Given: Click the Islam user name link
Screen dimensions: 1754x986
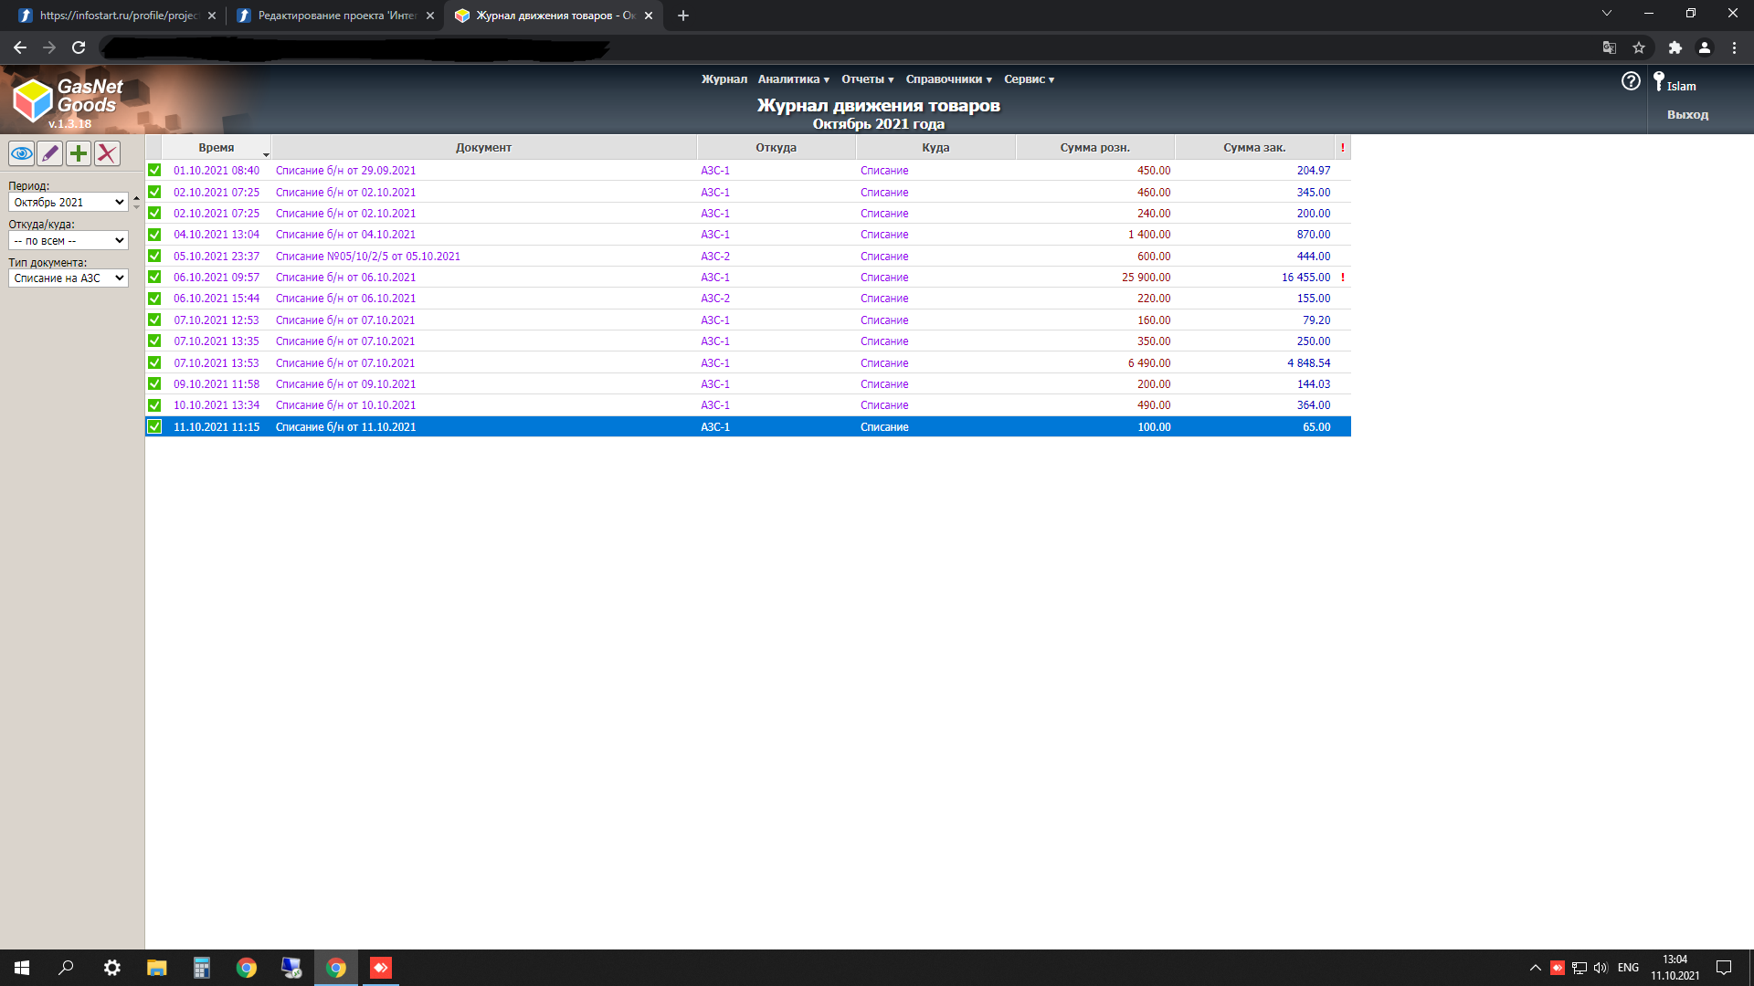Looking at the screenshot, I should point(1681,87).
